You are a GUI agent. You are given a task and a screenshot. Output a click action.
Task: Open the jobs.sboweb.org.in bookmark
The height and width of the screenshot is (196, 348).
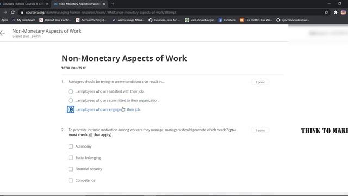(x=200, y=20)
